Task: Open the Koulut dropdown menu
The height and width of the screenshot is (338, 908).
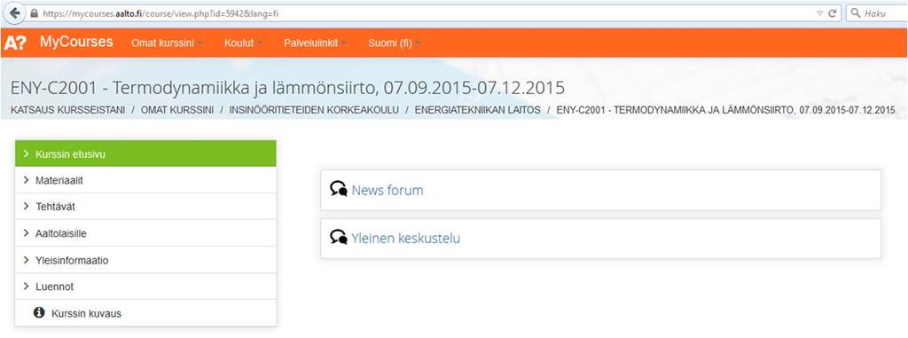Action: [x=243, y=43]
